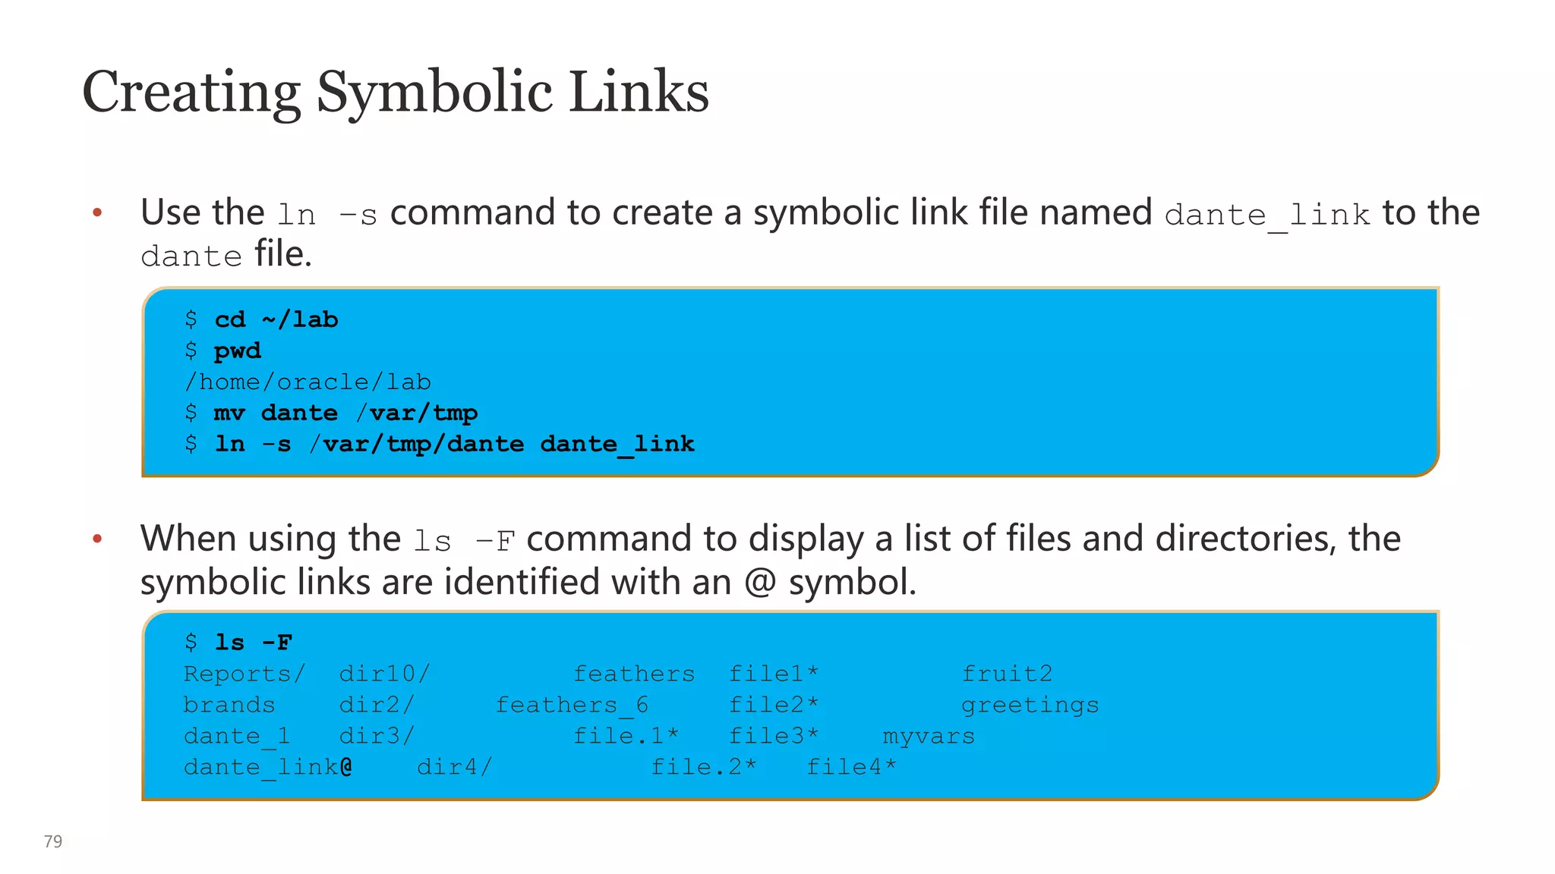Click the 'file.1*' entry
This screenshot has height=874, width=1555.
tap(626, 736)
